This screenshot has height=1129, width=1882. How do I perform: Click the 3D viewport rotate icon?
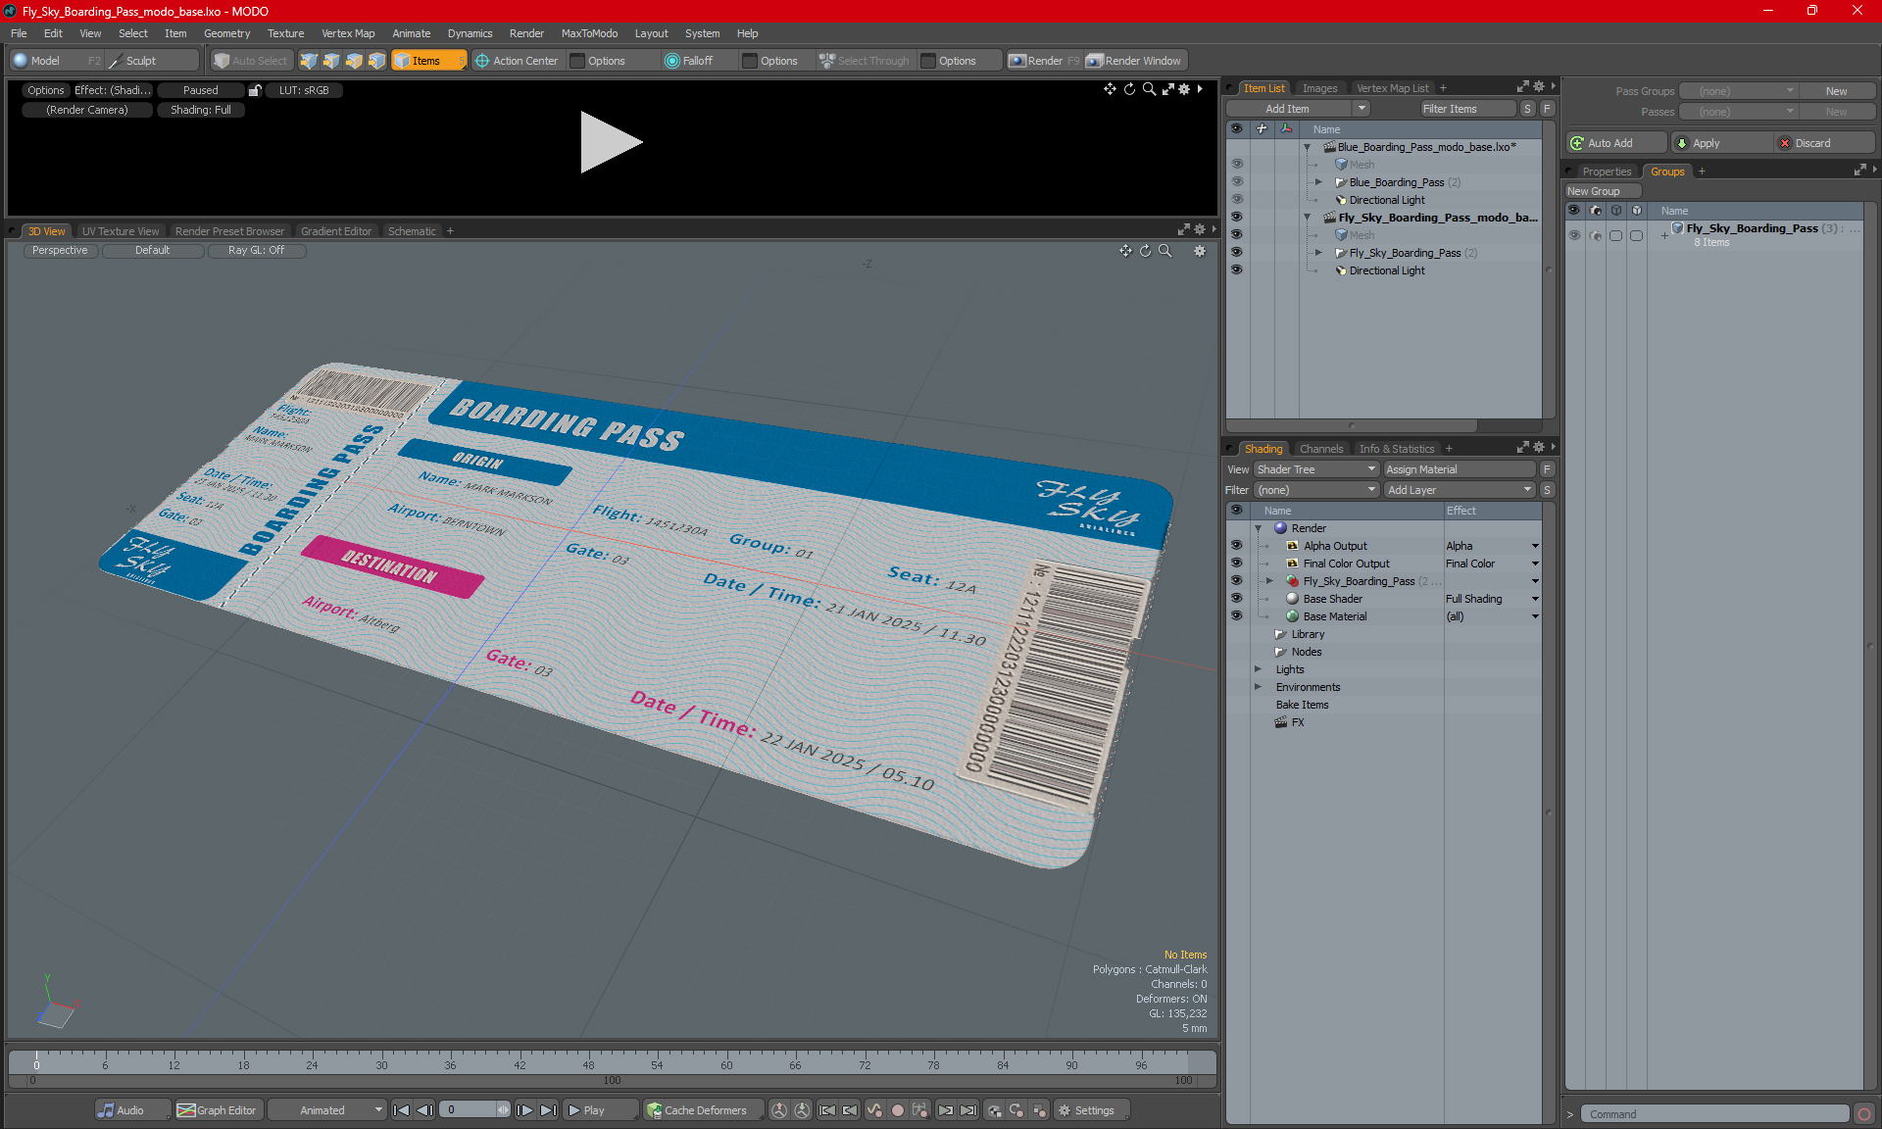(x=1145, y=251)
